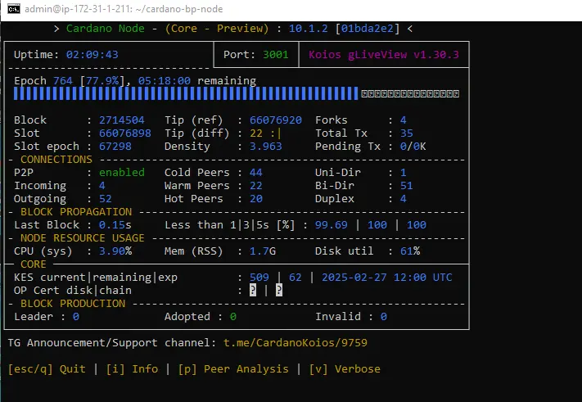Select the [i] Info option
The width and height of the screenshot is (582, 402).
(x=132, y=368)
